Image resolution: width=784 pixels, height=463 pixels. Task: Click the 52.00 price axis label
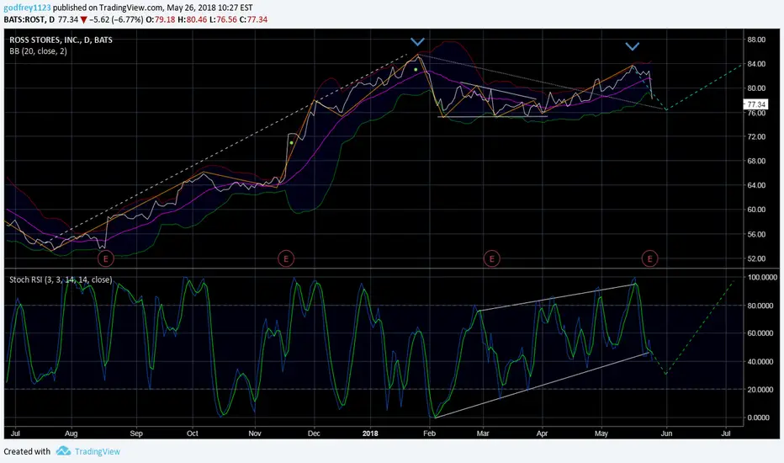tap(756, 258)
